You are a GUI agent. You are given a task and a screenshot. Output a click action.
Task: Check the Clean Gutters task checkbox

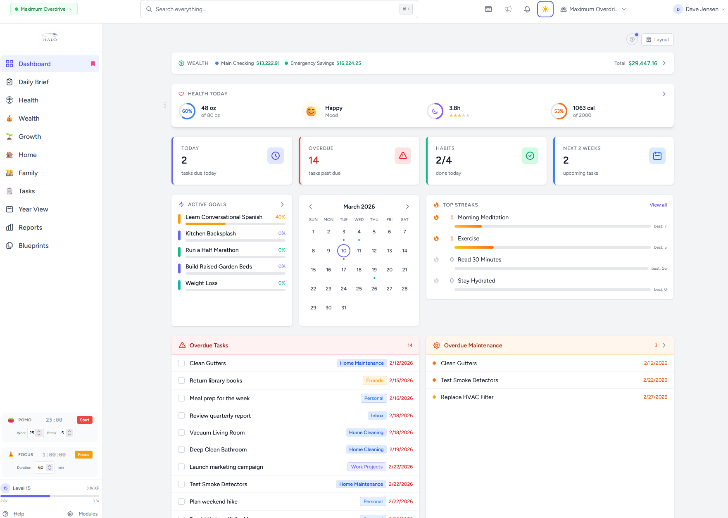tap(181, 363)
